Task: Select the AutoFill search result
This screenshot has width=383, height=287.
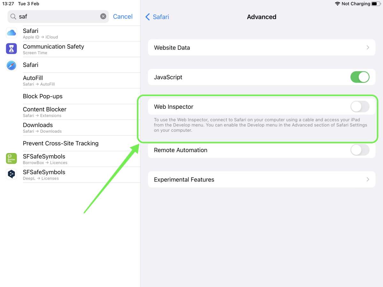Action: [81, 80]
